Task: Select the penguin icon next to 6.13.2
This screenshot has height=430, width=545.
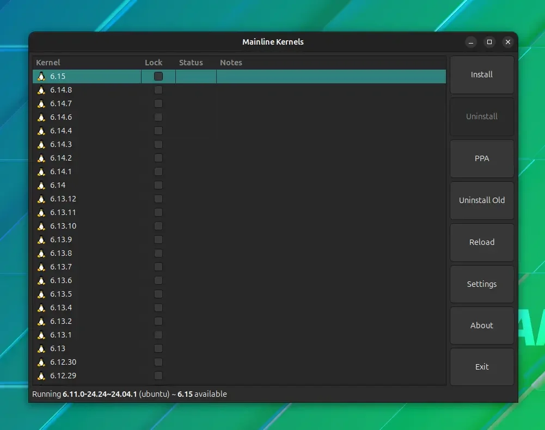Action: click(x=41, y=321)
